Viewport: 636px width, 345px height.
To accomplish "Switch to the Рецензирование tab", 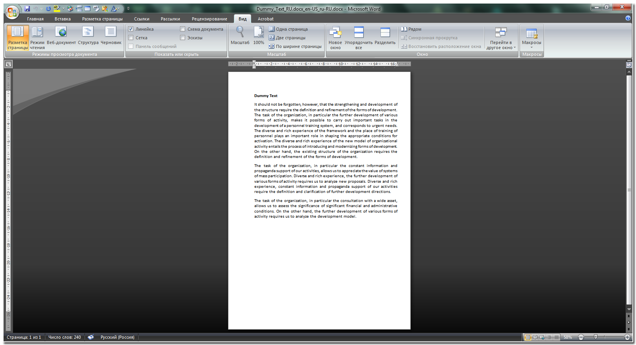I will pyautogui.click(x=209, y=19).
